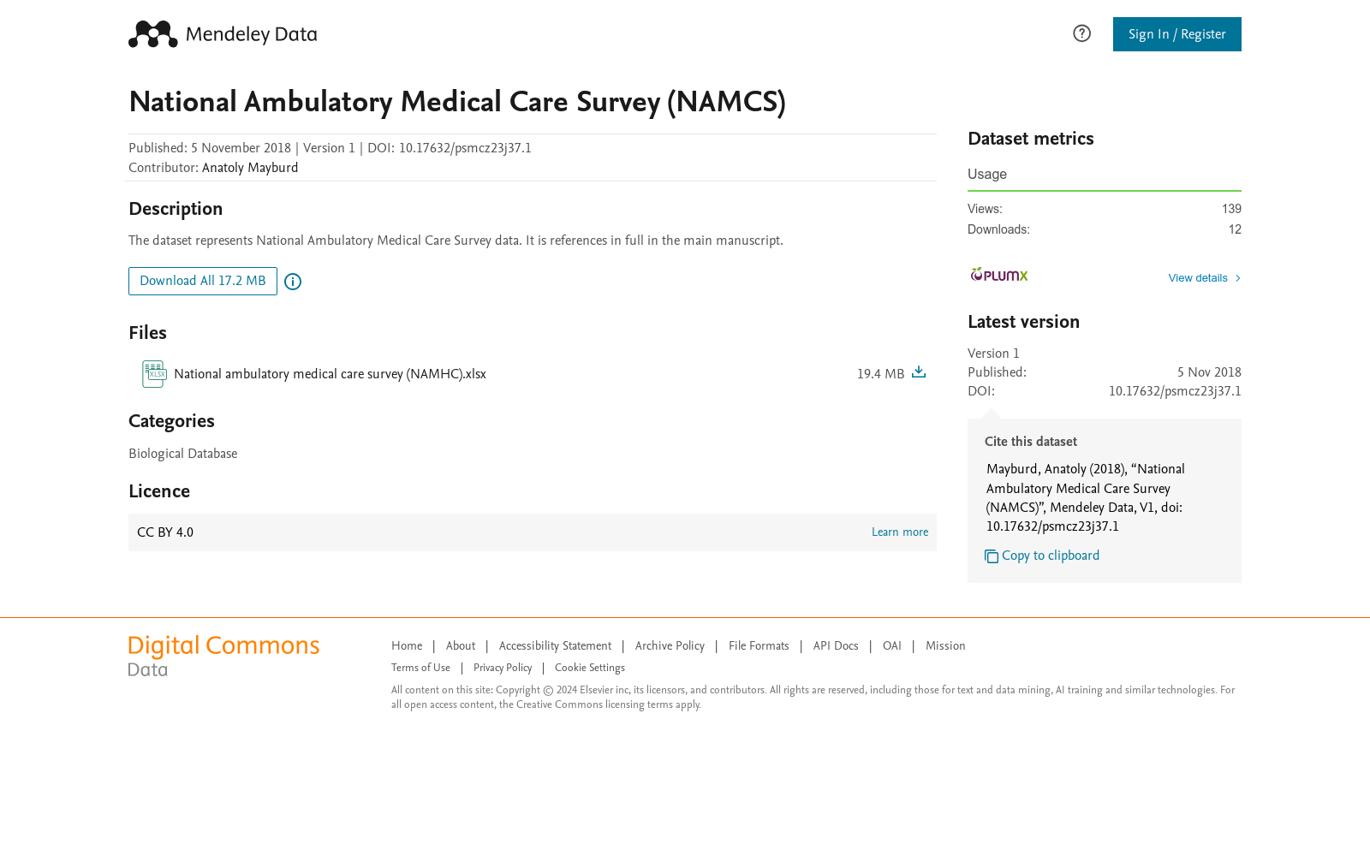Screen dimensions: 1370x856
Task: Open the About footer link
Action: (461, 646)
